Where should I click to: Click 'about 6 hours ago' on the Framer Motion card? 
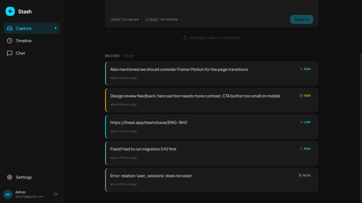pyautogui.click(x=123, y=78)
